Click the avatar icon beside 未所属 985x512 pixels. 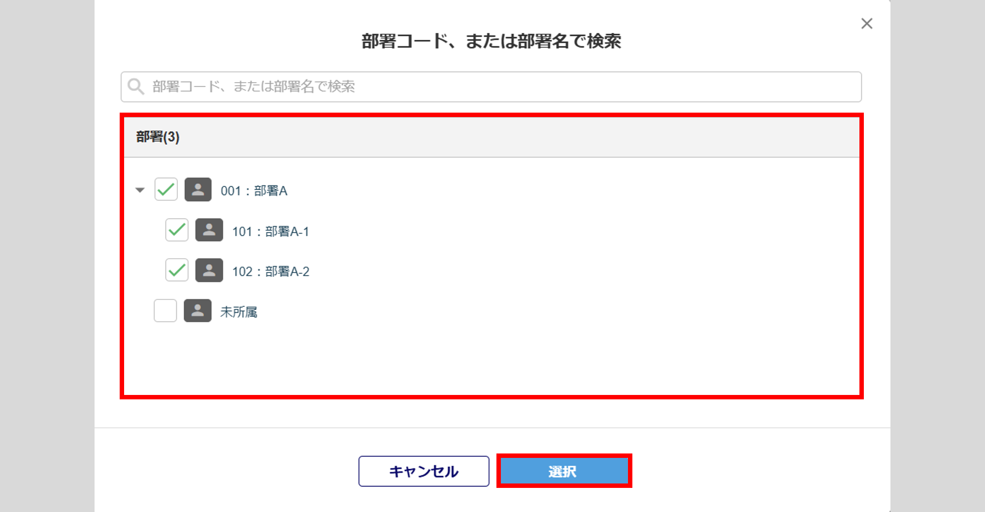[x=197, y=311]
